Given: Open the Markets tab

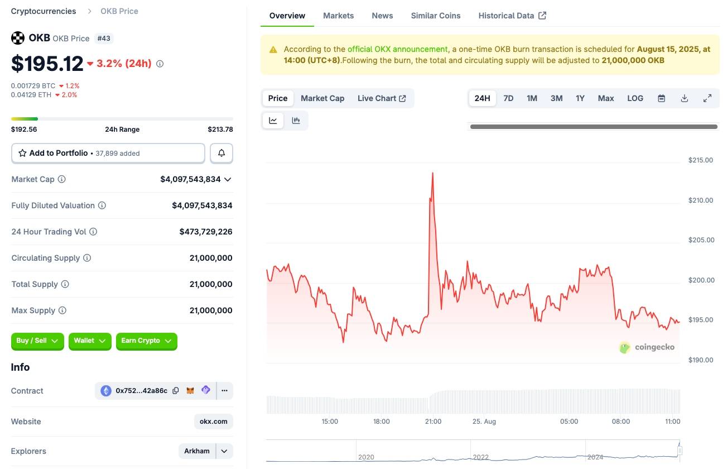Looking at the screenshot, I should (339, 16).
